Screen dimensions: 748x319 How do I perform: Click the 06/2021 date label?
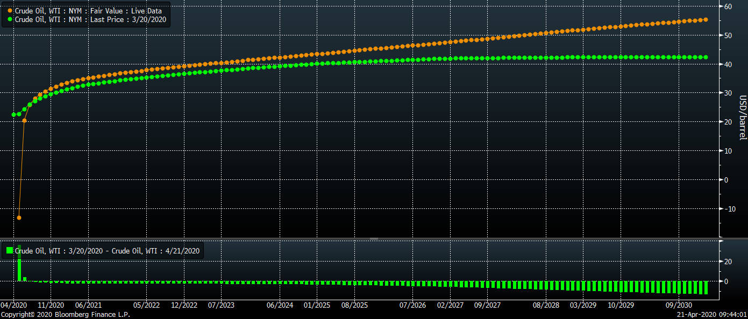(x=88, y=305)
